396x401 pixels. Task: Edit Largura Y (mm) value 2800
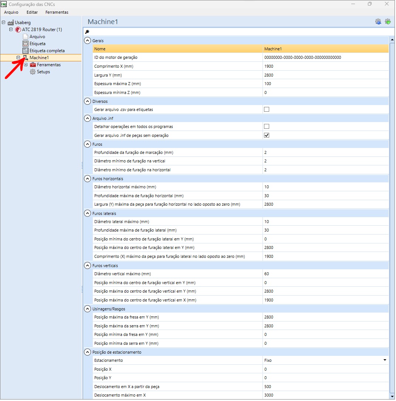[326, 75]
